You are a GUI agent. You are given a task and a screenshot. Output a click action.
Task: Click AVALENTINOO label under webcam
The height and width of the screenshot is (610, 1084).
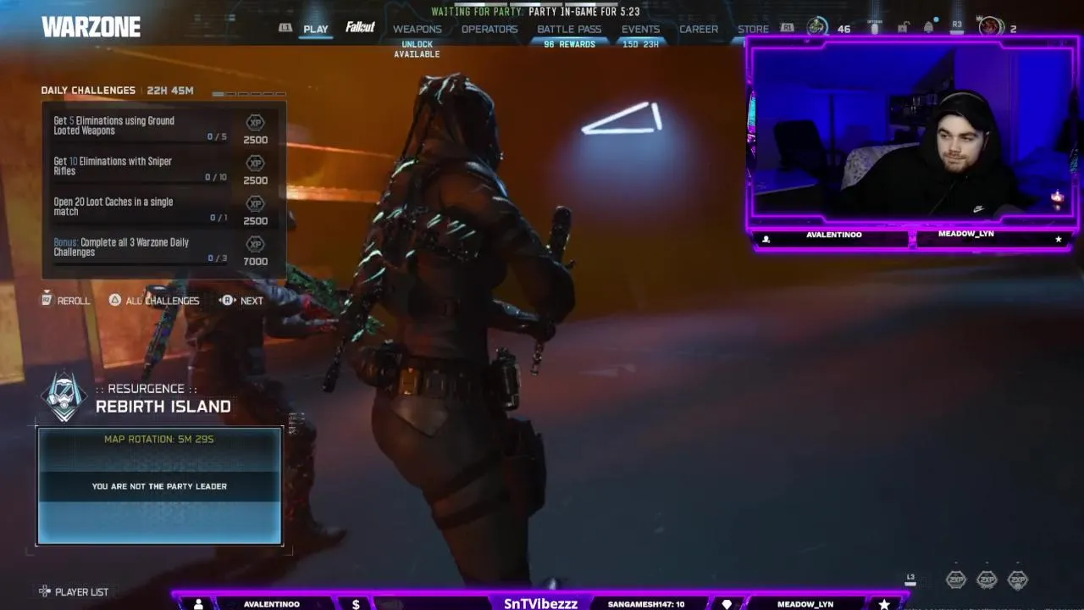pos(833,235)
